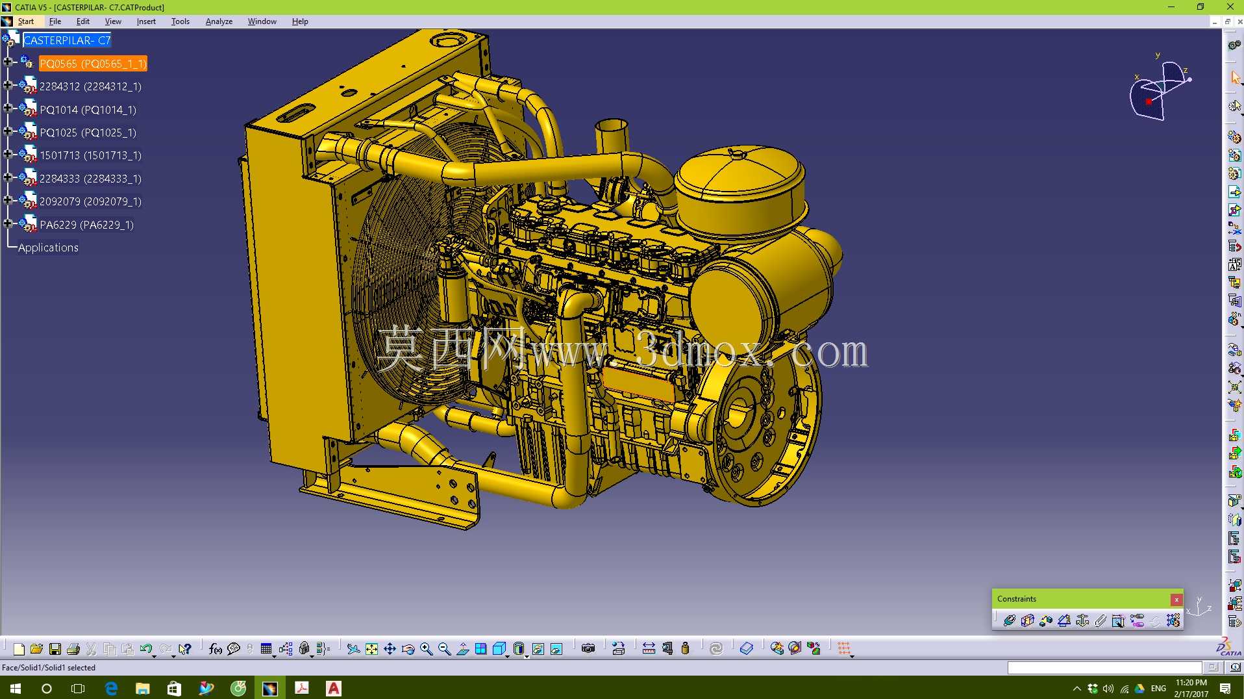The image size is (1244, 699).
Task: Expand the 2092079 tree node
Action: (8, 200)
